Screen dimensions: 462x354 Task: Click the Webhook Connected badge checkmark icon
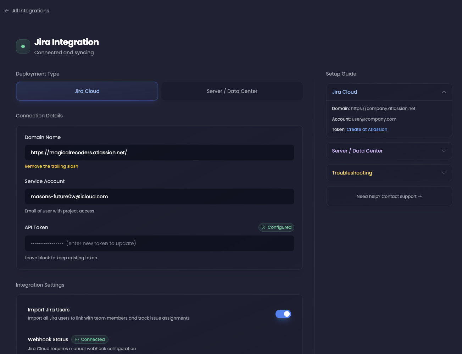pyautogui.click(x=77, y=339)
